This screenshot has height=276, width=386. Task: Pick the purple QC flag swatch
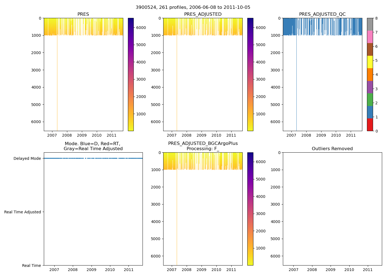[370, 87]
